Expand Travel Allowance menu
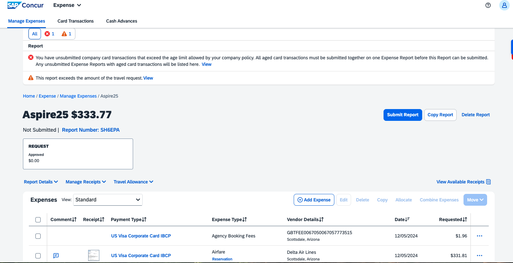 (x=134, y=182)
